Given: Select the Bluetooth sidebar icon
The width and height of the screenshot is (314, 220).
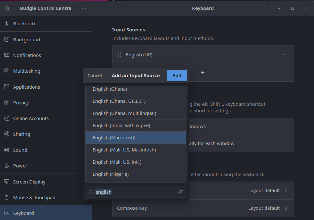Looking at the screenshot, I should 6,23.
